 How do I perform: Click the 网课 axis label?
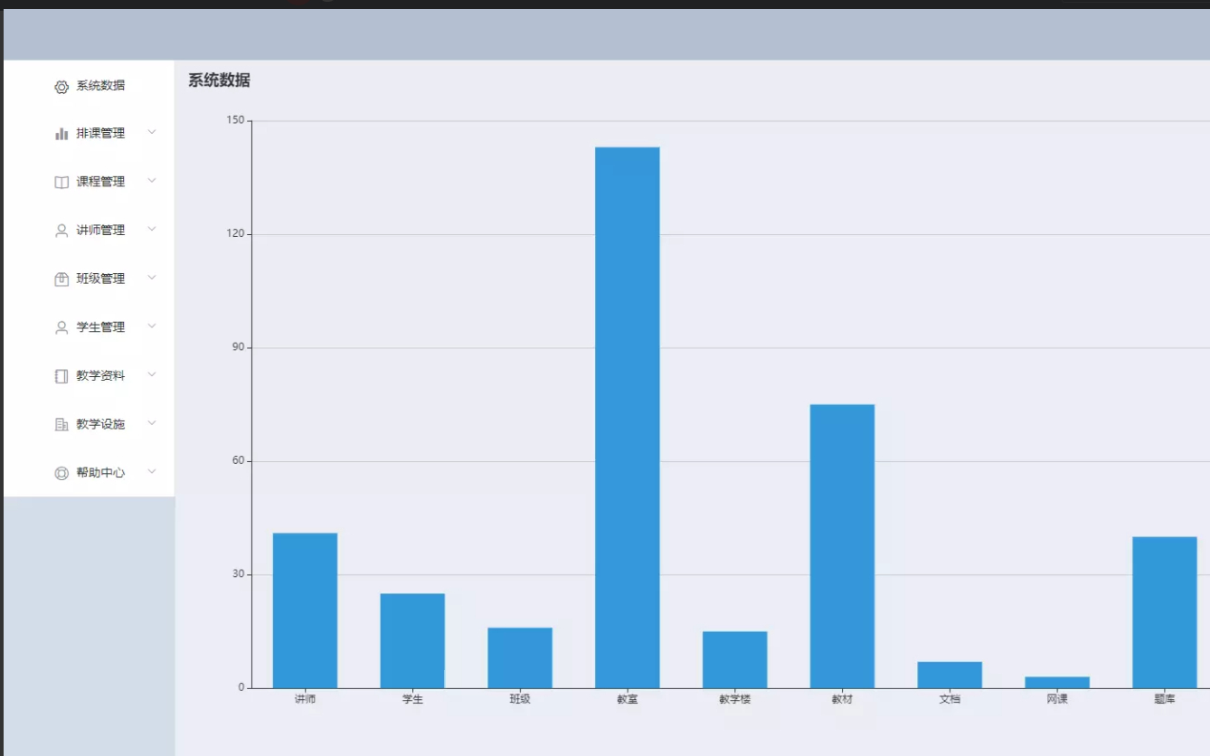[x=1057, y=699]
